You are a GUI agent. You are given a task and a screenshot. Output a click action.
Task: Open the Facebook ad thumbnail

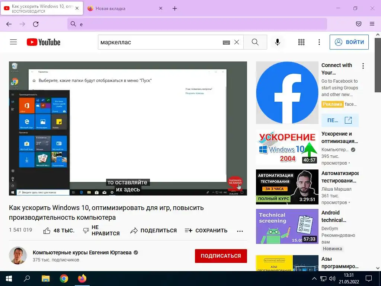[287, 93]
